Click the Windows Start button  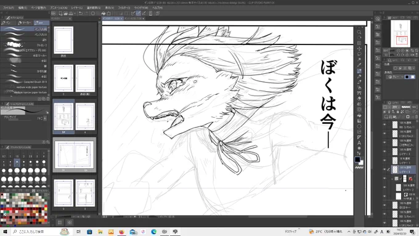[x=5, y=232]
